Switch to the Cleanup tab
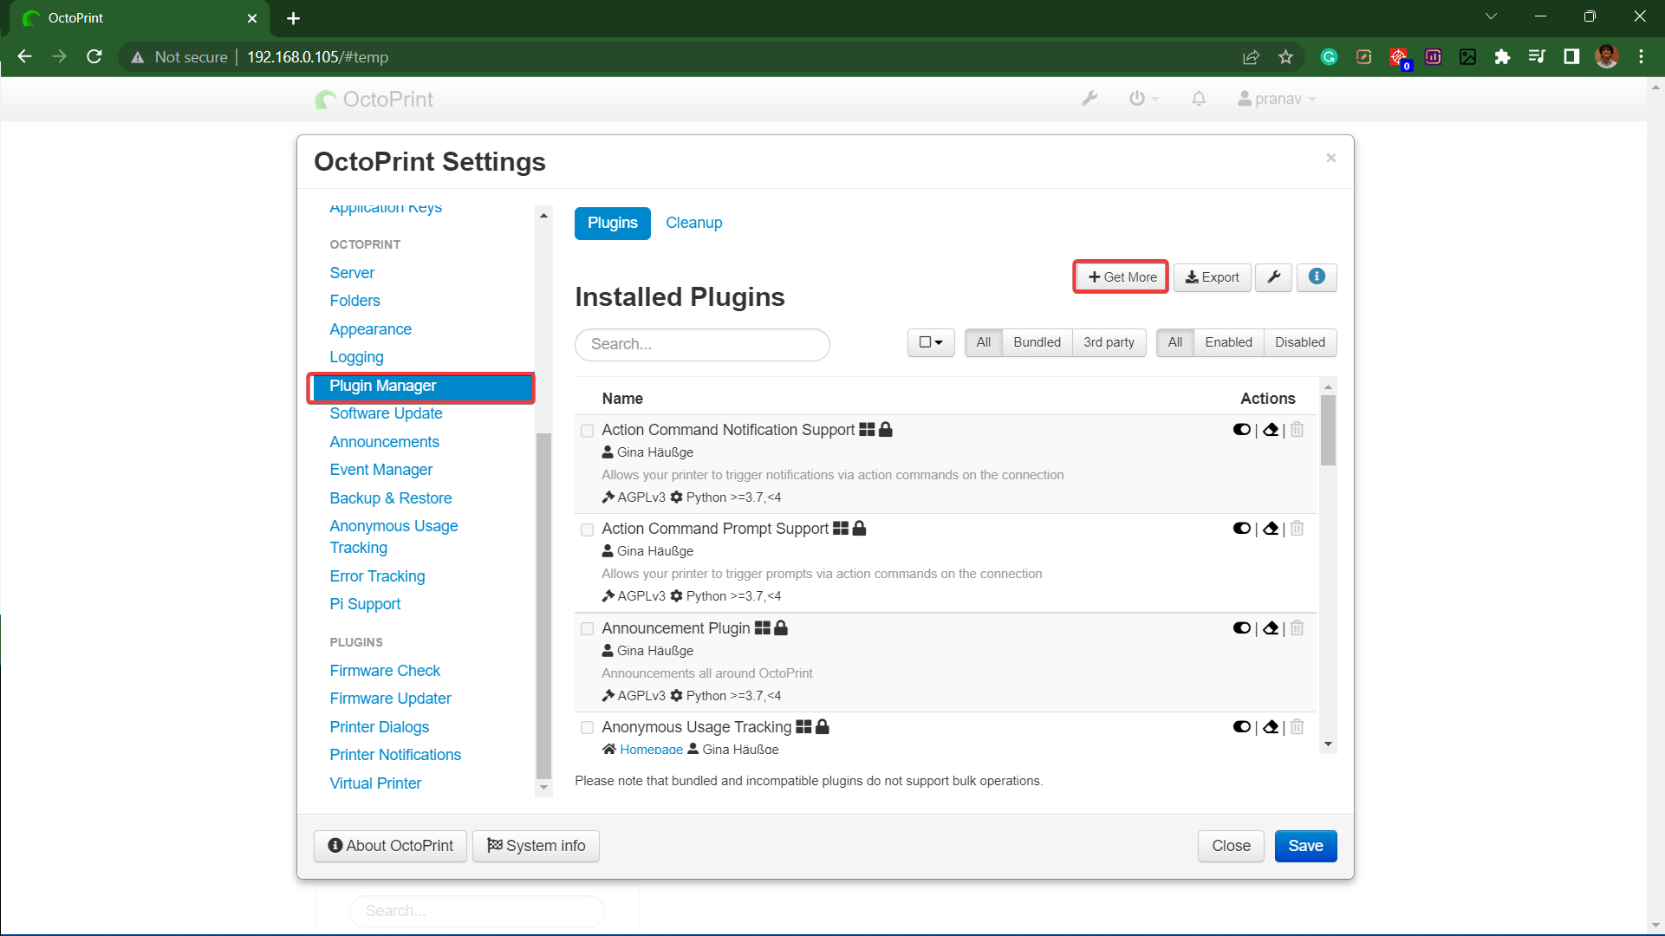 (693, 223)
